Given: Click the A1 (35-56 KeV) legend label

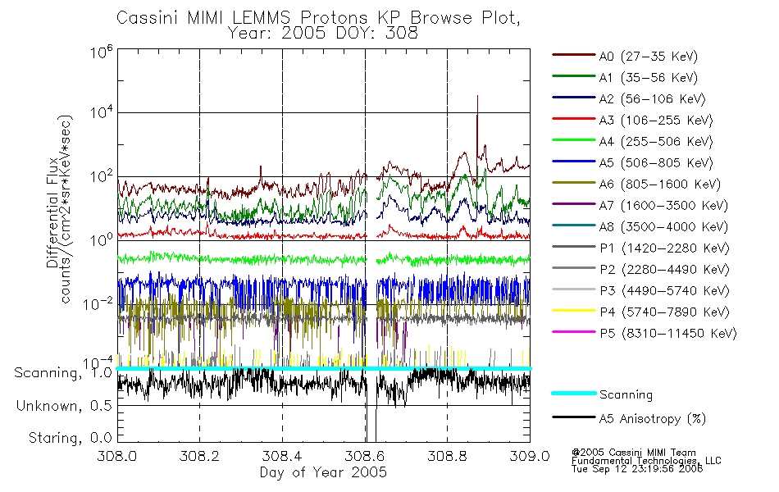Looking at the screenshot, I should pyautogui.click(x=648, y=78).
